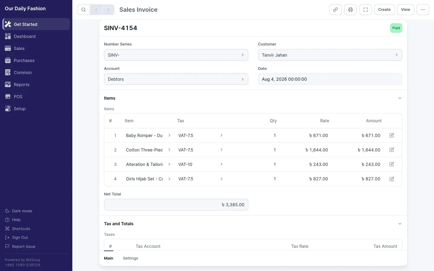Copy the invoice link icon
The image size is (434, 271).
[335, 10]
